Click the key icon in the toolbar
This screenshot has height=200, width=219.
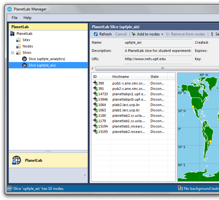pos(212,34)
